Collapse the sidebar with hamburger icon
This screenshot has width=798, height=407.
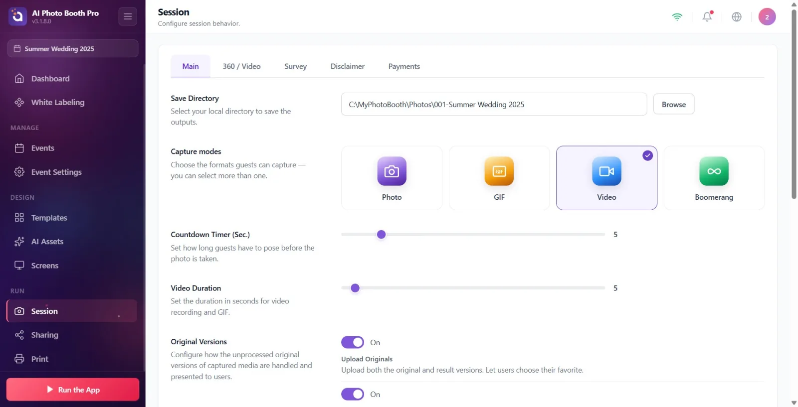click(x=128, y=16)
